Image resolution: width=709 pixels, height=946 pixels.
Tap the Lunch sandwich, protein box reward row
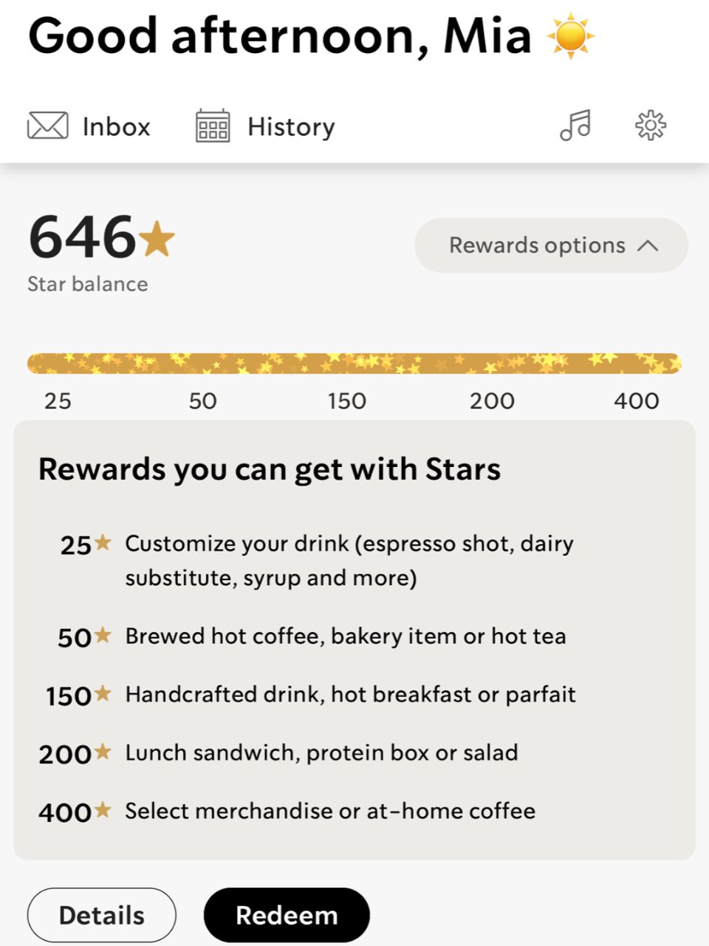[x=278, y=753]
